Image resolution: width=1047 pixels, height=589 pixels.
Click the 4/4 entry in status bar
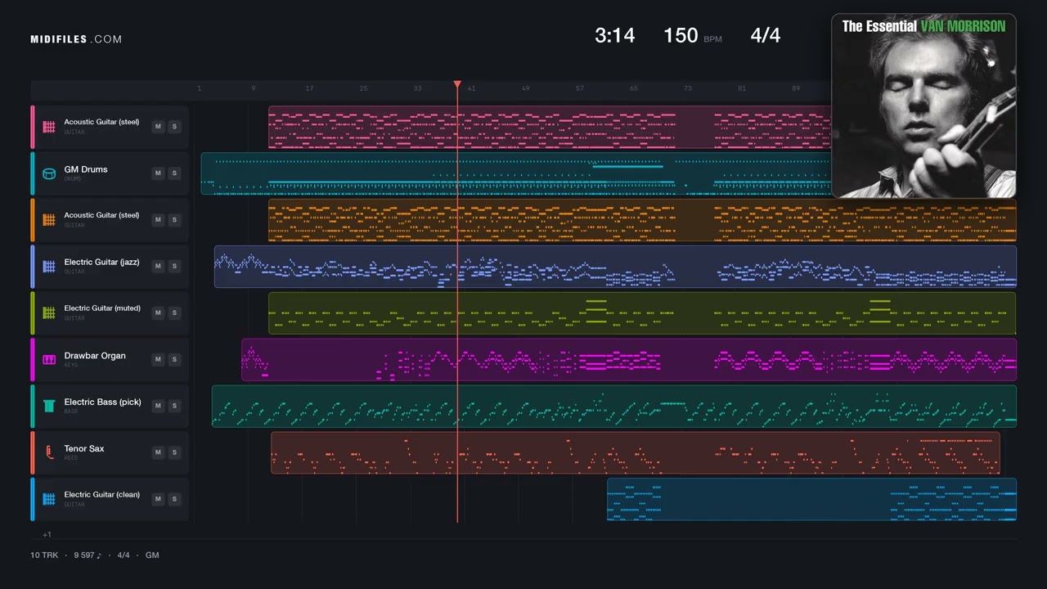tap(124, 555)
